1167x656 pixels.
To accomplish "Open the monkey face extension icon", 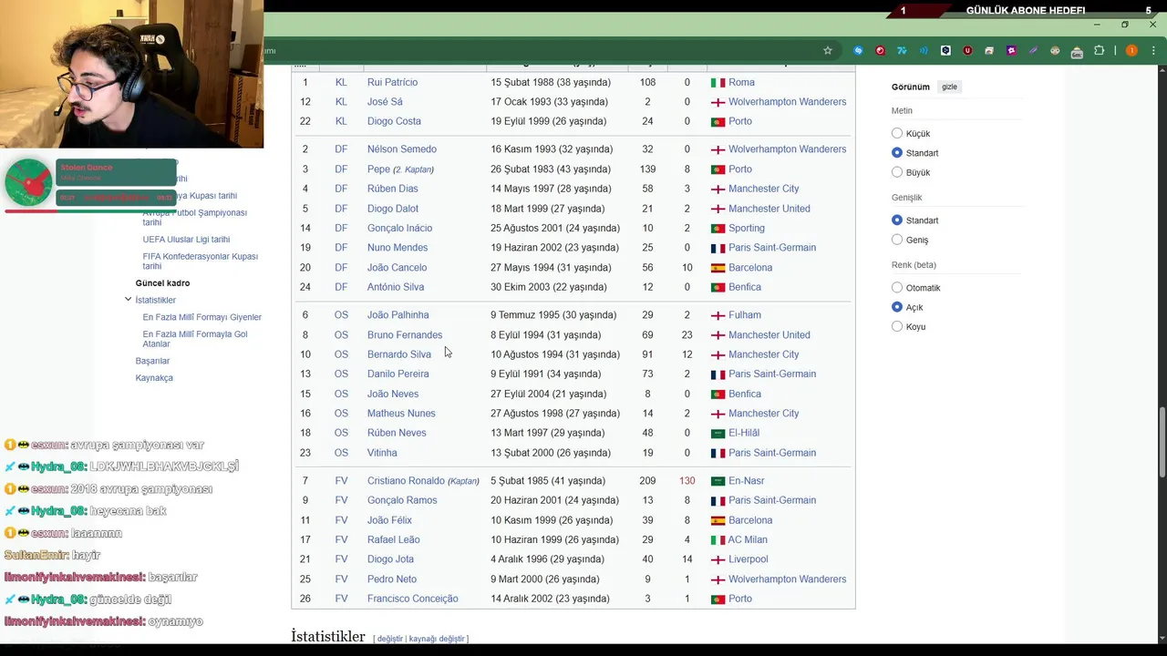I will 1055,51.
